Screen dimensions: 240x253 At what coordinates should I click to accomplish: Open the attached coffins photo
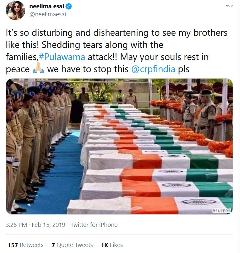tap(119, 146)
